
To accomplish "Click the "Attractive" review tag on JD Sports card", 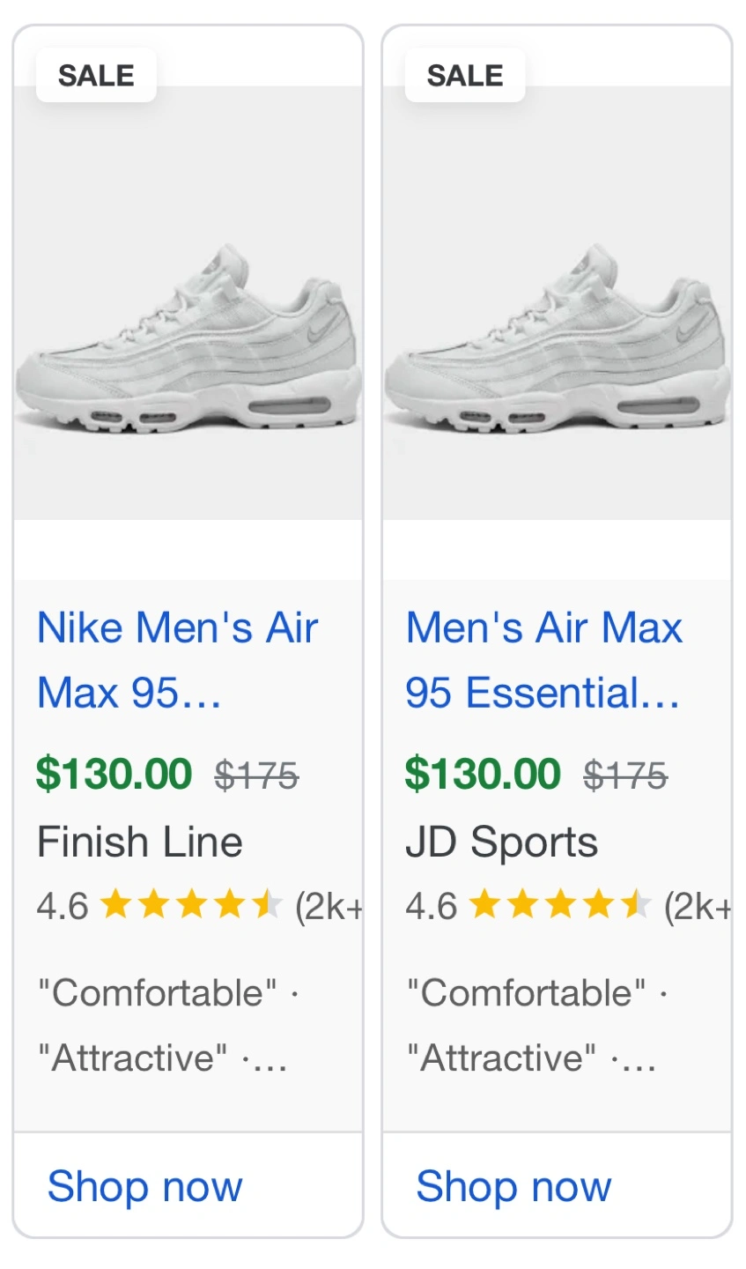I will click(501, 1057).
